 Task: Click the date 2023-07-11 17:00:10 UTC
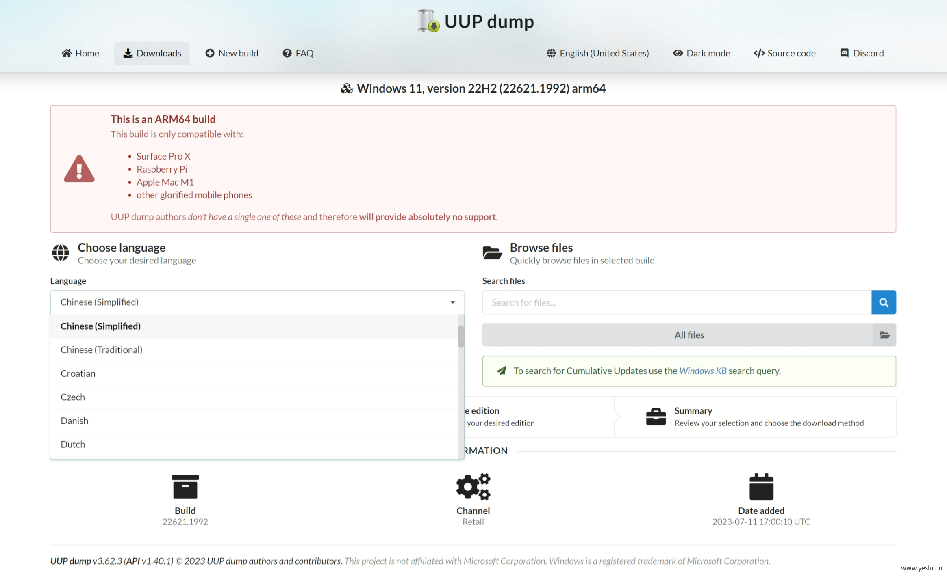point(761,522)
